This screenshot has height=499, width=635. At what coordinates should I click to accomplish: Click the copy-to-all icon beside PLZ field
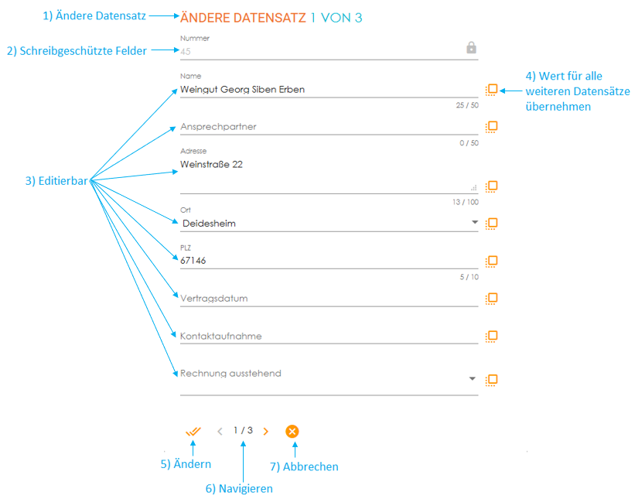(491, 261)
